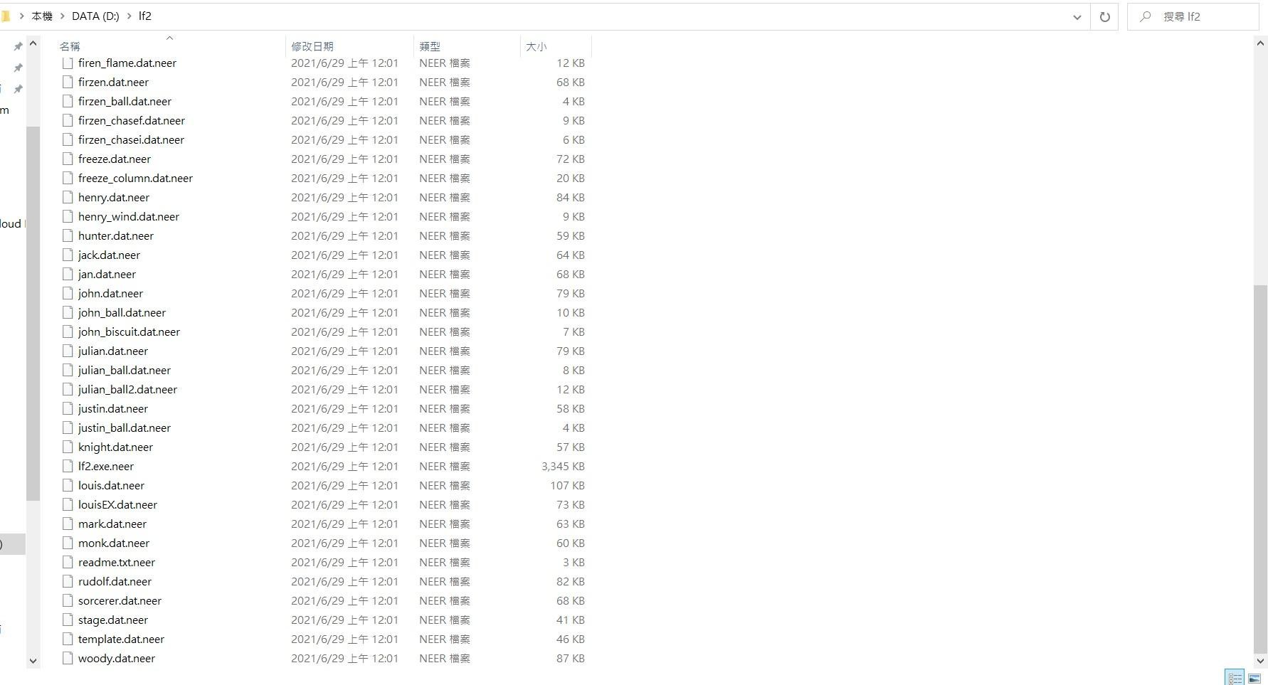
Task: Navigate to DATA (D:) in breadcrumb
Action: coord(95,16)
